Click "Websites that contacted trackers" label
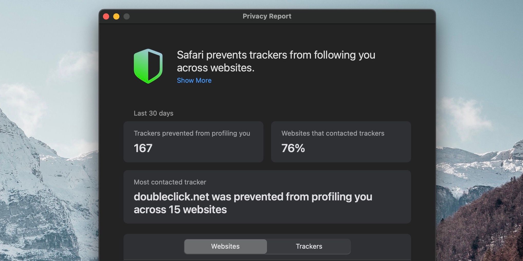 click(333, 133)
